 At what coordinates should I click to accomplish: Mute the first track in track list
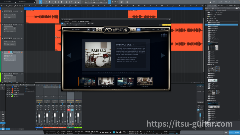[x=5, y=11]
